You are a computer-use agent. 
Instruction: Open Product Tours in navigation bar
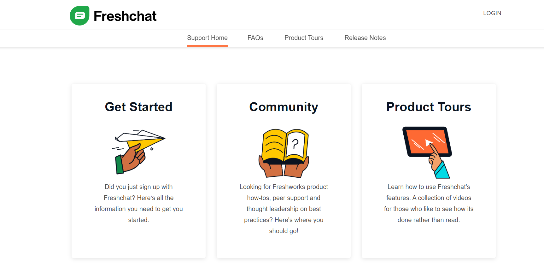[x=304, y=38]
